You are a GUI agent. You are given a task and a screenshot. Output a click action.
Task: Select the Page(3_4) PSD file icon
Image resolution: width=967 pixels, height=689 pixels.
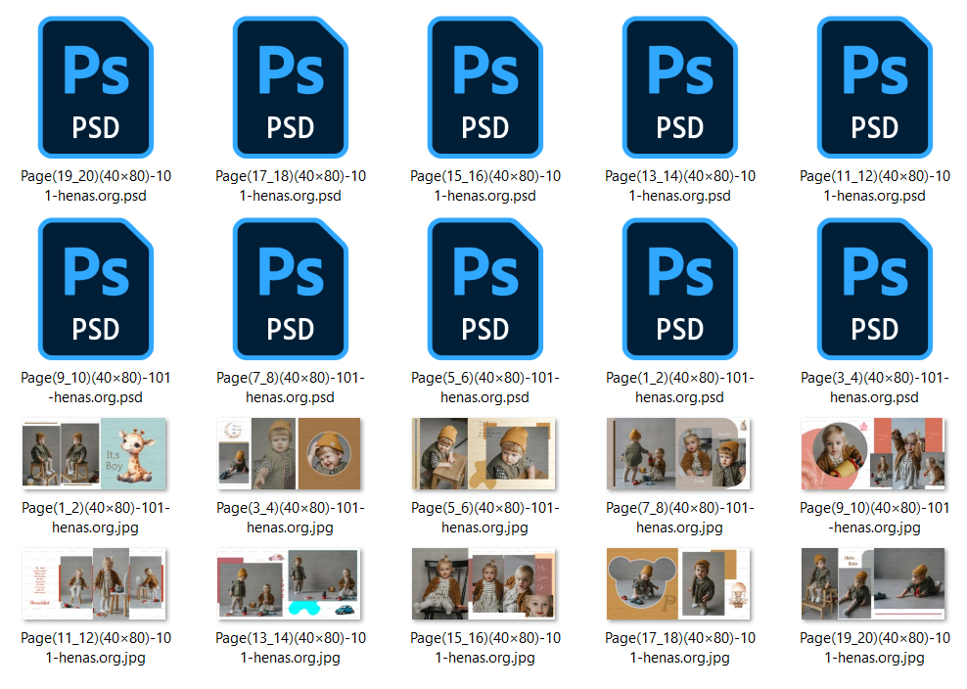[875, 289]
